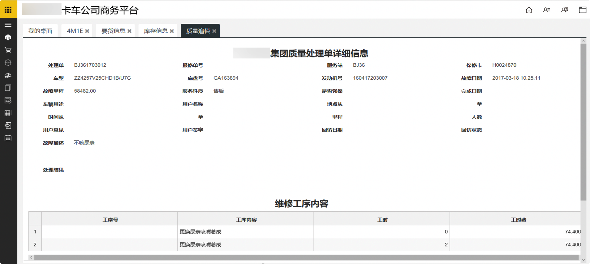
Task: Select the crosshair target sidebar icon
Action: 8,63
